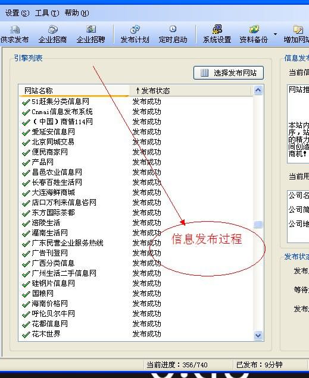Click the 资料备份 toolbar icon
The width and height of the screenshot is (309, 378).
(254, 30)
